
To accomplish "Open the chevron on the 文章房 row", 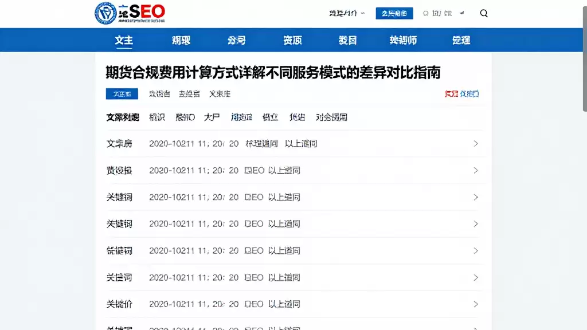I will (476, 144).
